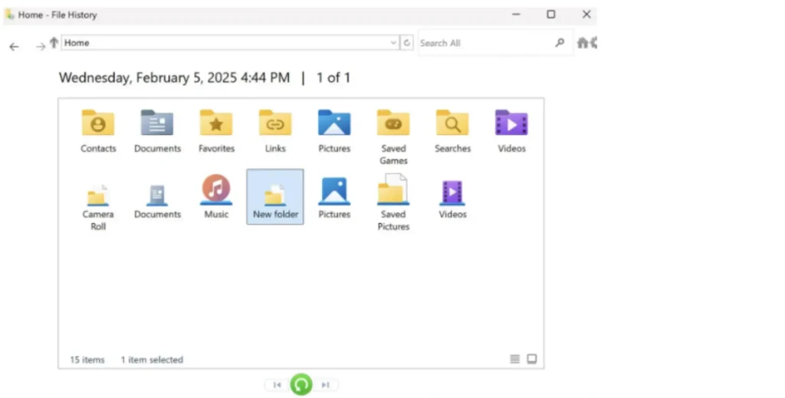Switch to large icons view

pyautogui.click(x=532, y=359)
